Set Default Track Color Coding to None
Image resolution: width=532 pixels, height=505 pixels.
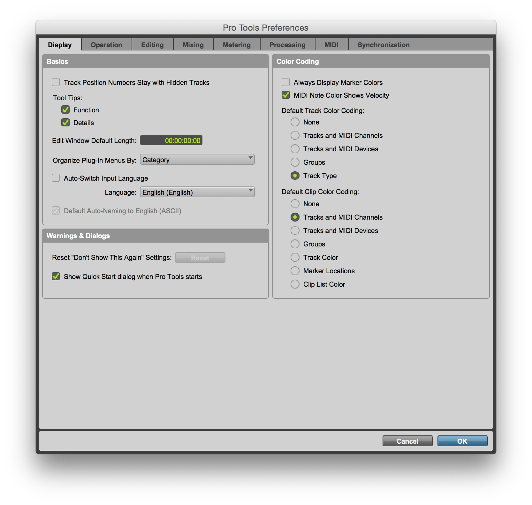click(295, 122)
